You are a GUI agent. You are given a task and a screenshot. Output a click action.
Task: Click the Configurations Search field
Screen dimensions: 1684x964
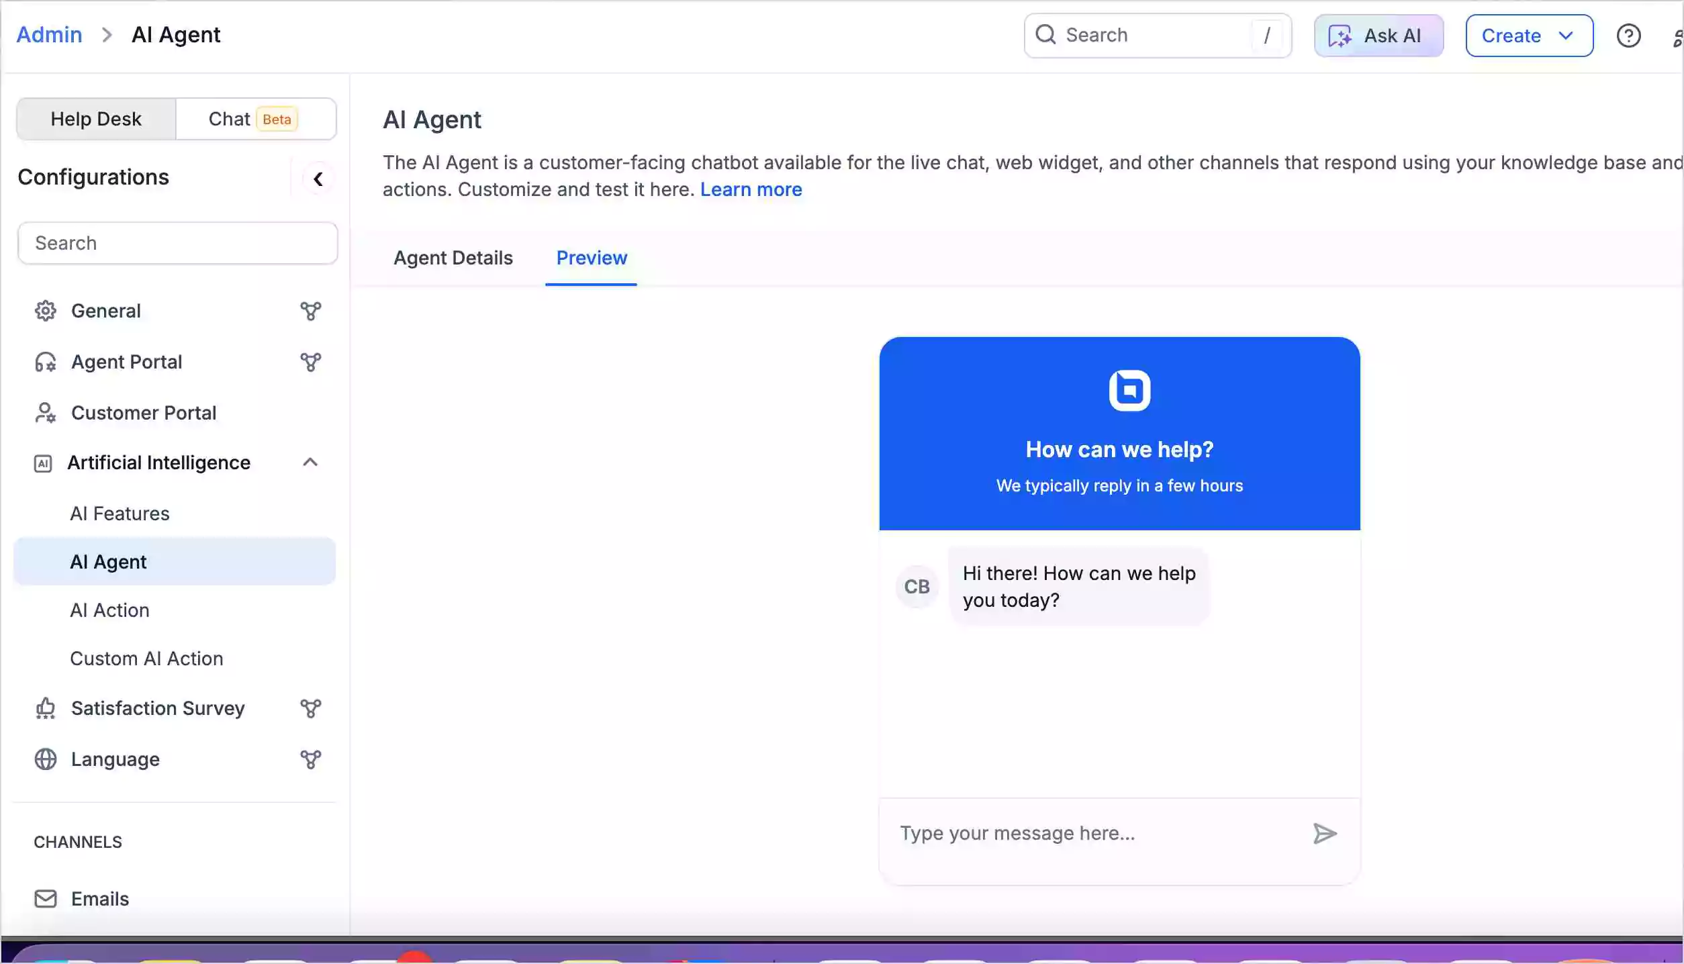[x=177, y=243]
